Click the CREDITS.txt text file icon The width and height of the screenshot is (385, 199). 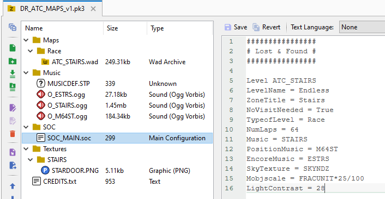pos(37,182)
